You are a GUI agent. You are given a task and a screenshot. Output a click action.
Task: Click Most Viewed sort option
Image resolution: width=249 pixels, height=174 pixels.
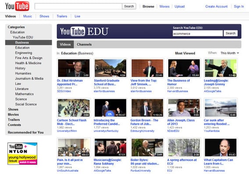tap(185, 53)
